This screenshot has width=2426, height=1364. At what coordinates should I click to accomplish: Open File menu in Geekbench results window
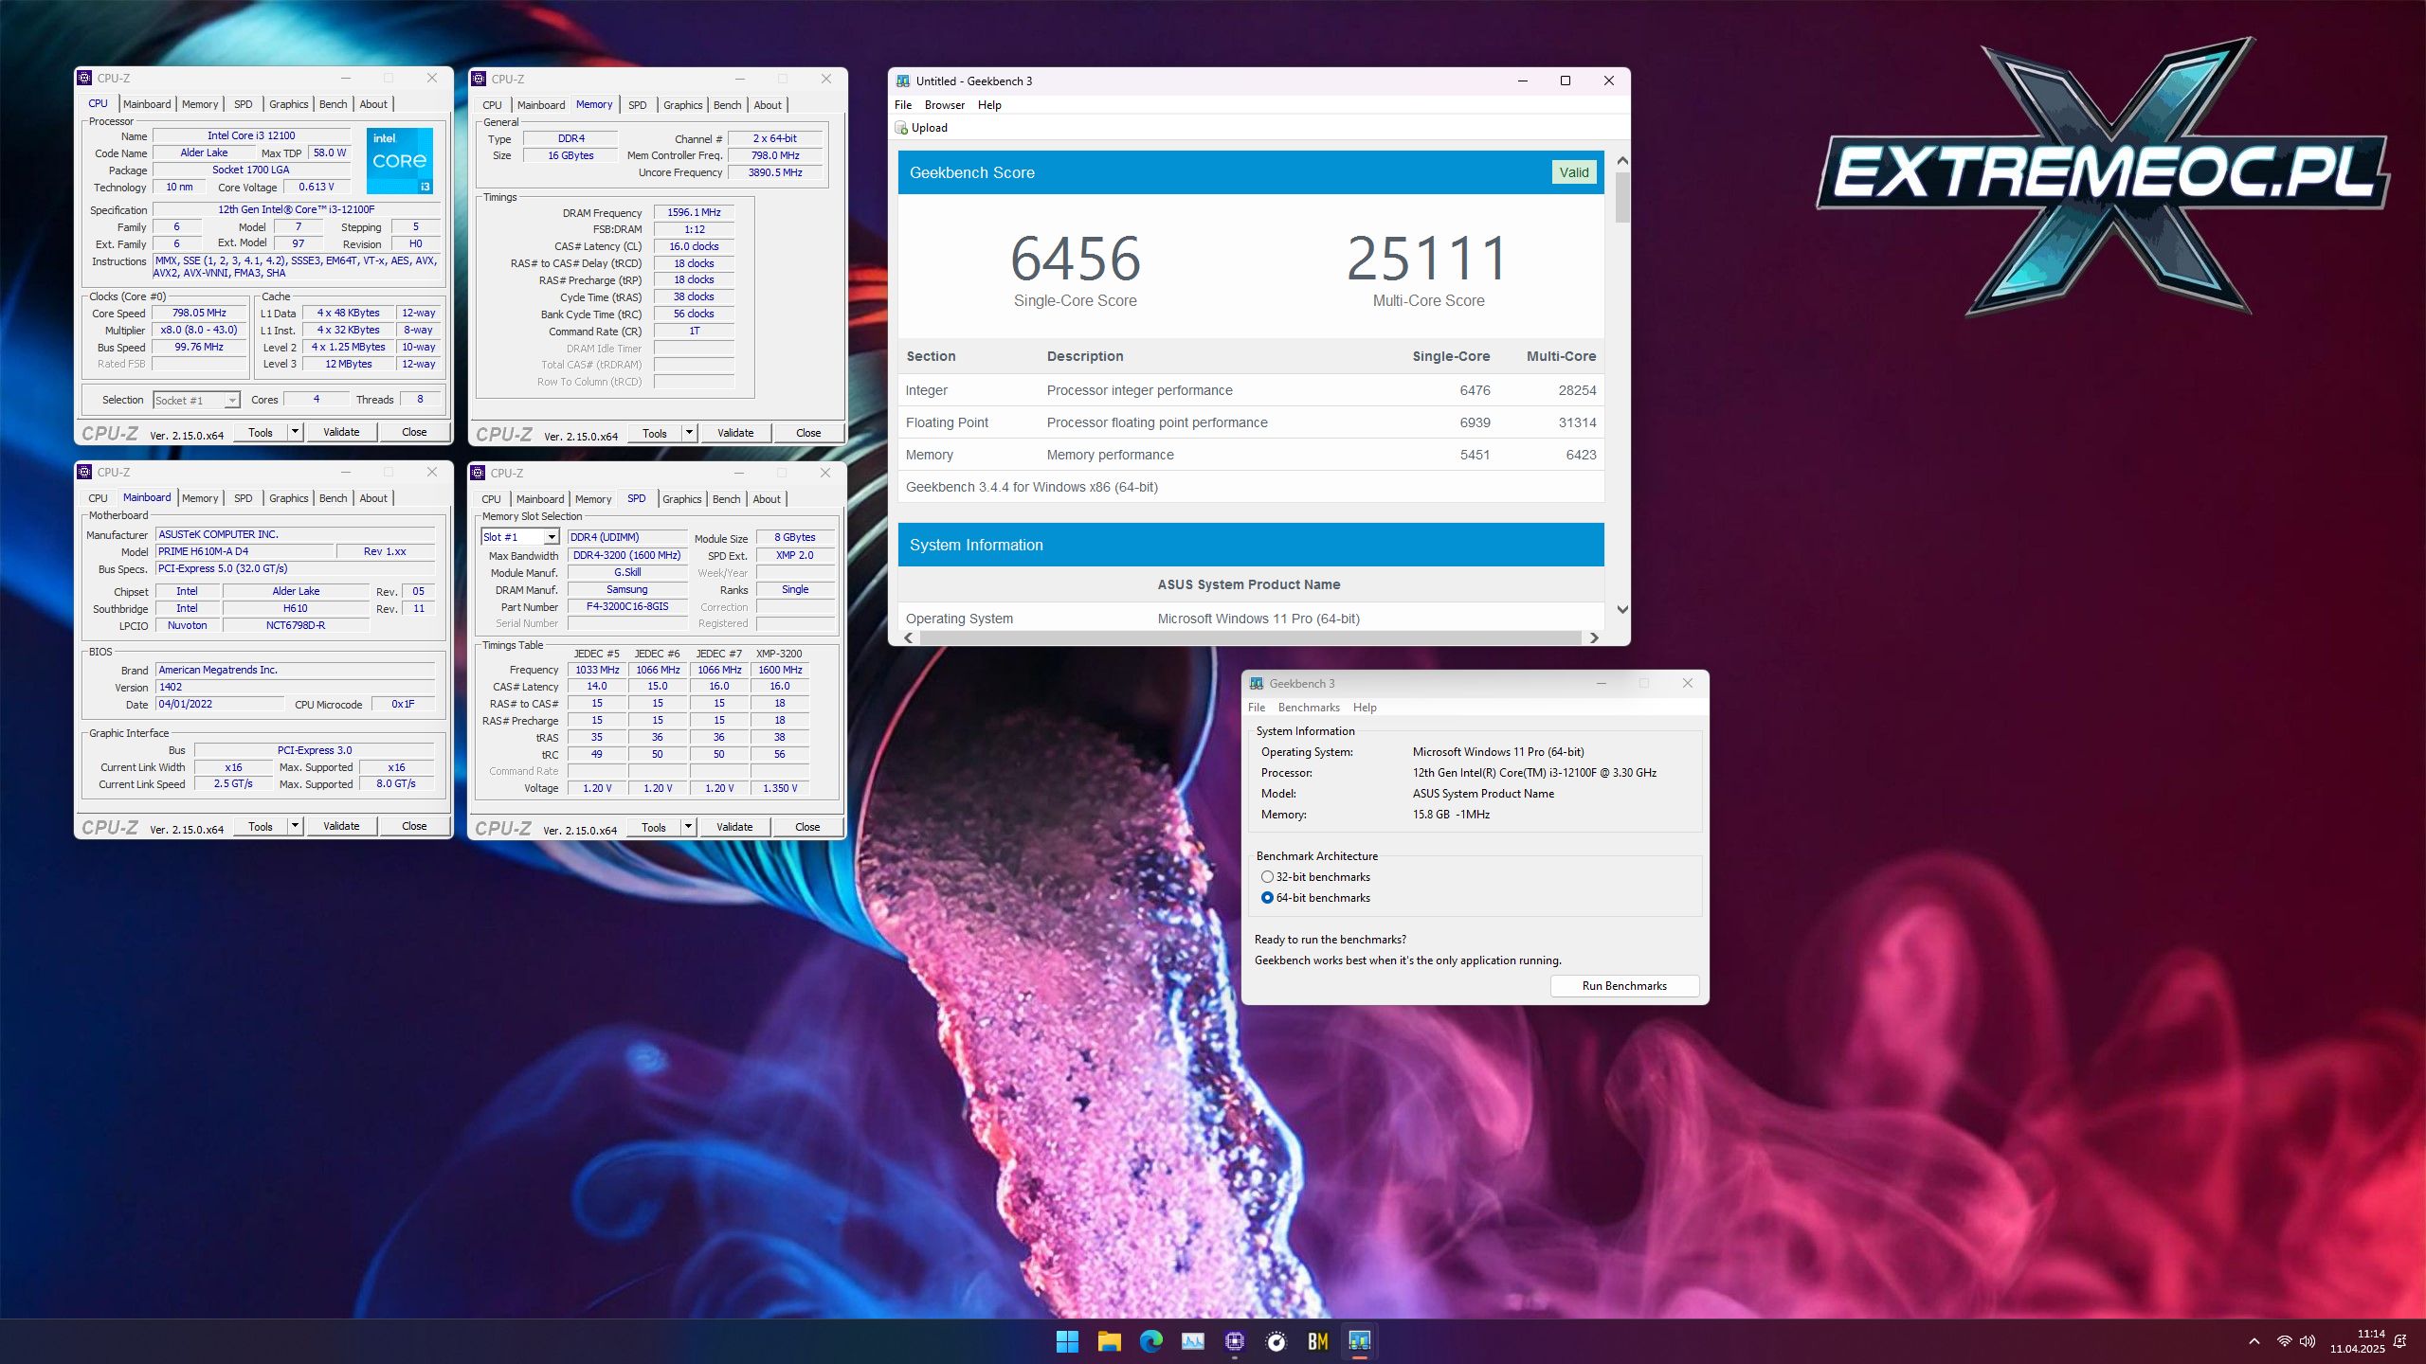point(903,105)
